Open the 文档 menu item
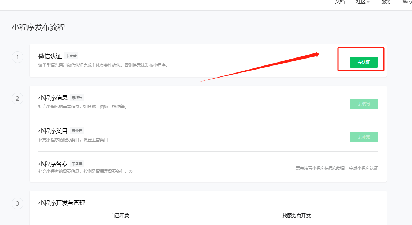 coord(339,2)
